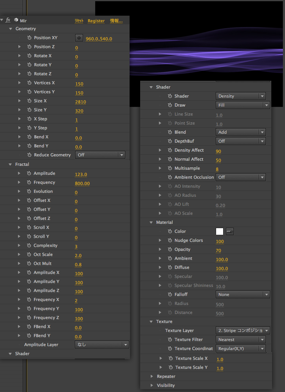The height and width of the screenshot is (392, 285).
Task: Click the white Color swatch
Action: click(219, 231)
